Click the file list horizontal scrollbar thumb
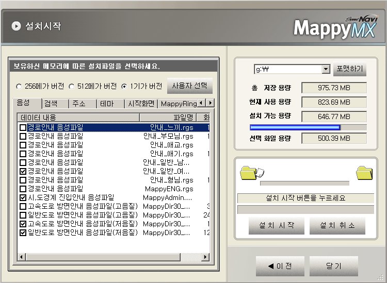 103,257
